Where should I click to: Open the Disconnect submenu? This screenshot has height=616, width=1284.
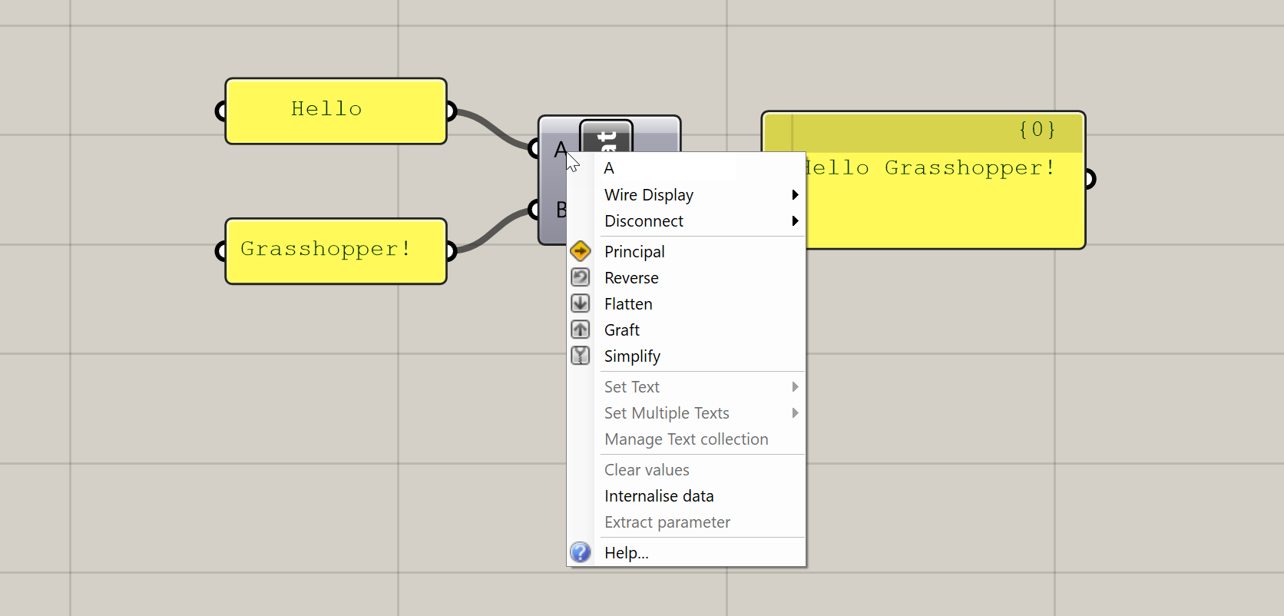click(x=687, y=221)
